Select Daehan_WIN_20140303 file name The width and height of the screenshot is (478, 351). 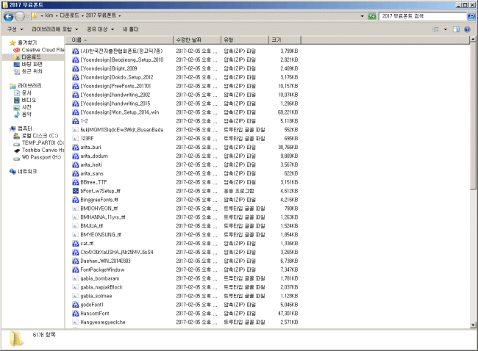[x=105, y=261]
